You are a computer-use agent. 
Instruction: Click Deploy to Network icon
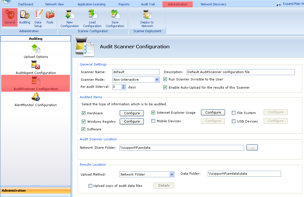coord(147,19)
